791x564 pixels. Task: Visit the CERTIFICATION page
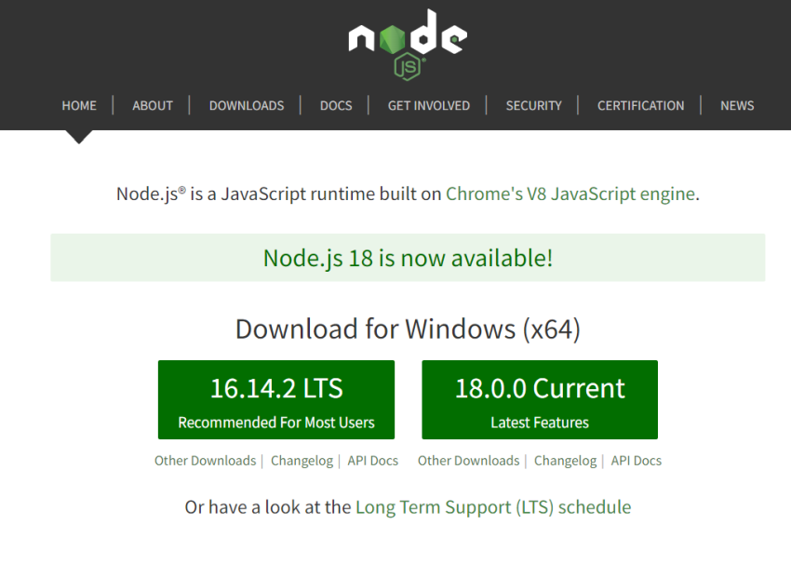coord(640,105)
